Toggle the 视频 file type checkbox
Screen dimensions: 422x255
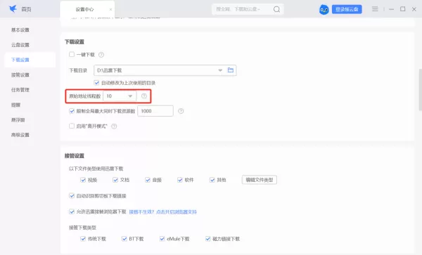(x=83, y=180)
